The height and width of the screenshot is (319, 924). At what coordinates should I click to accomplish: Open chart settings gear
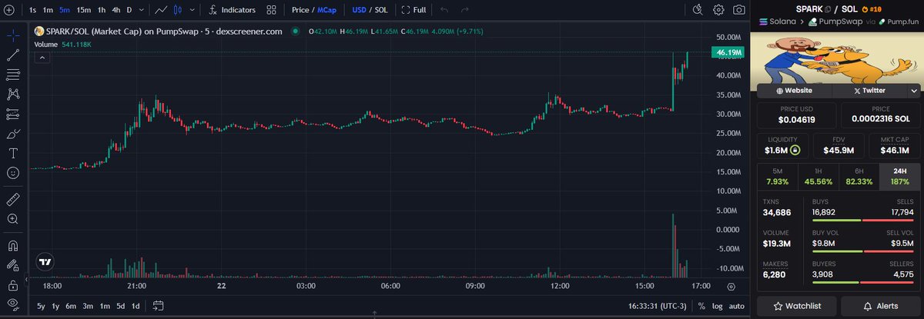718,10
